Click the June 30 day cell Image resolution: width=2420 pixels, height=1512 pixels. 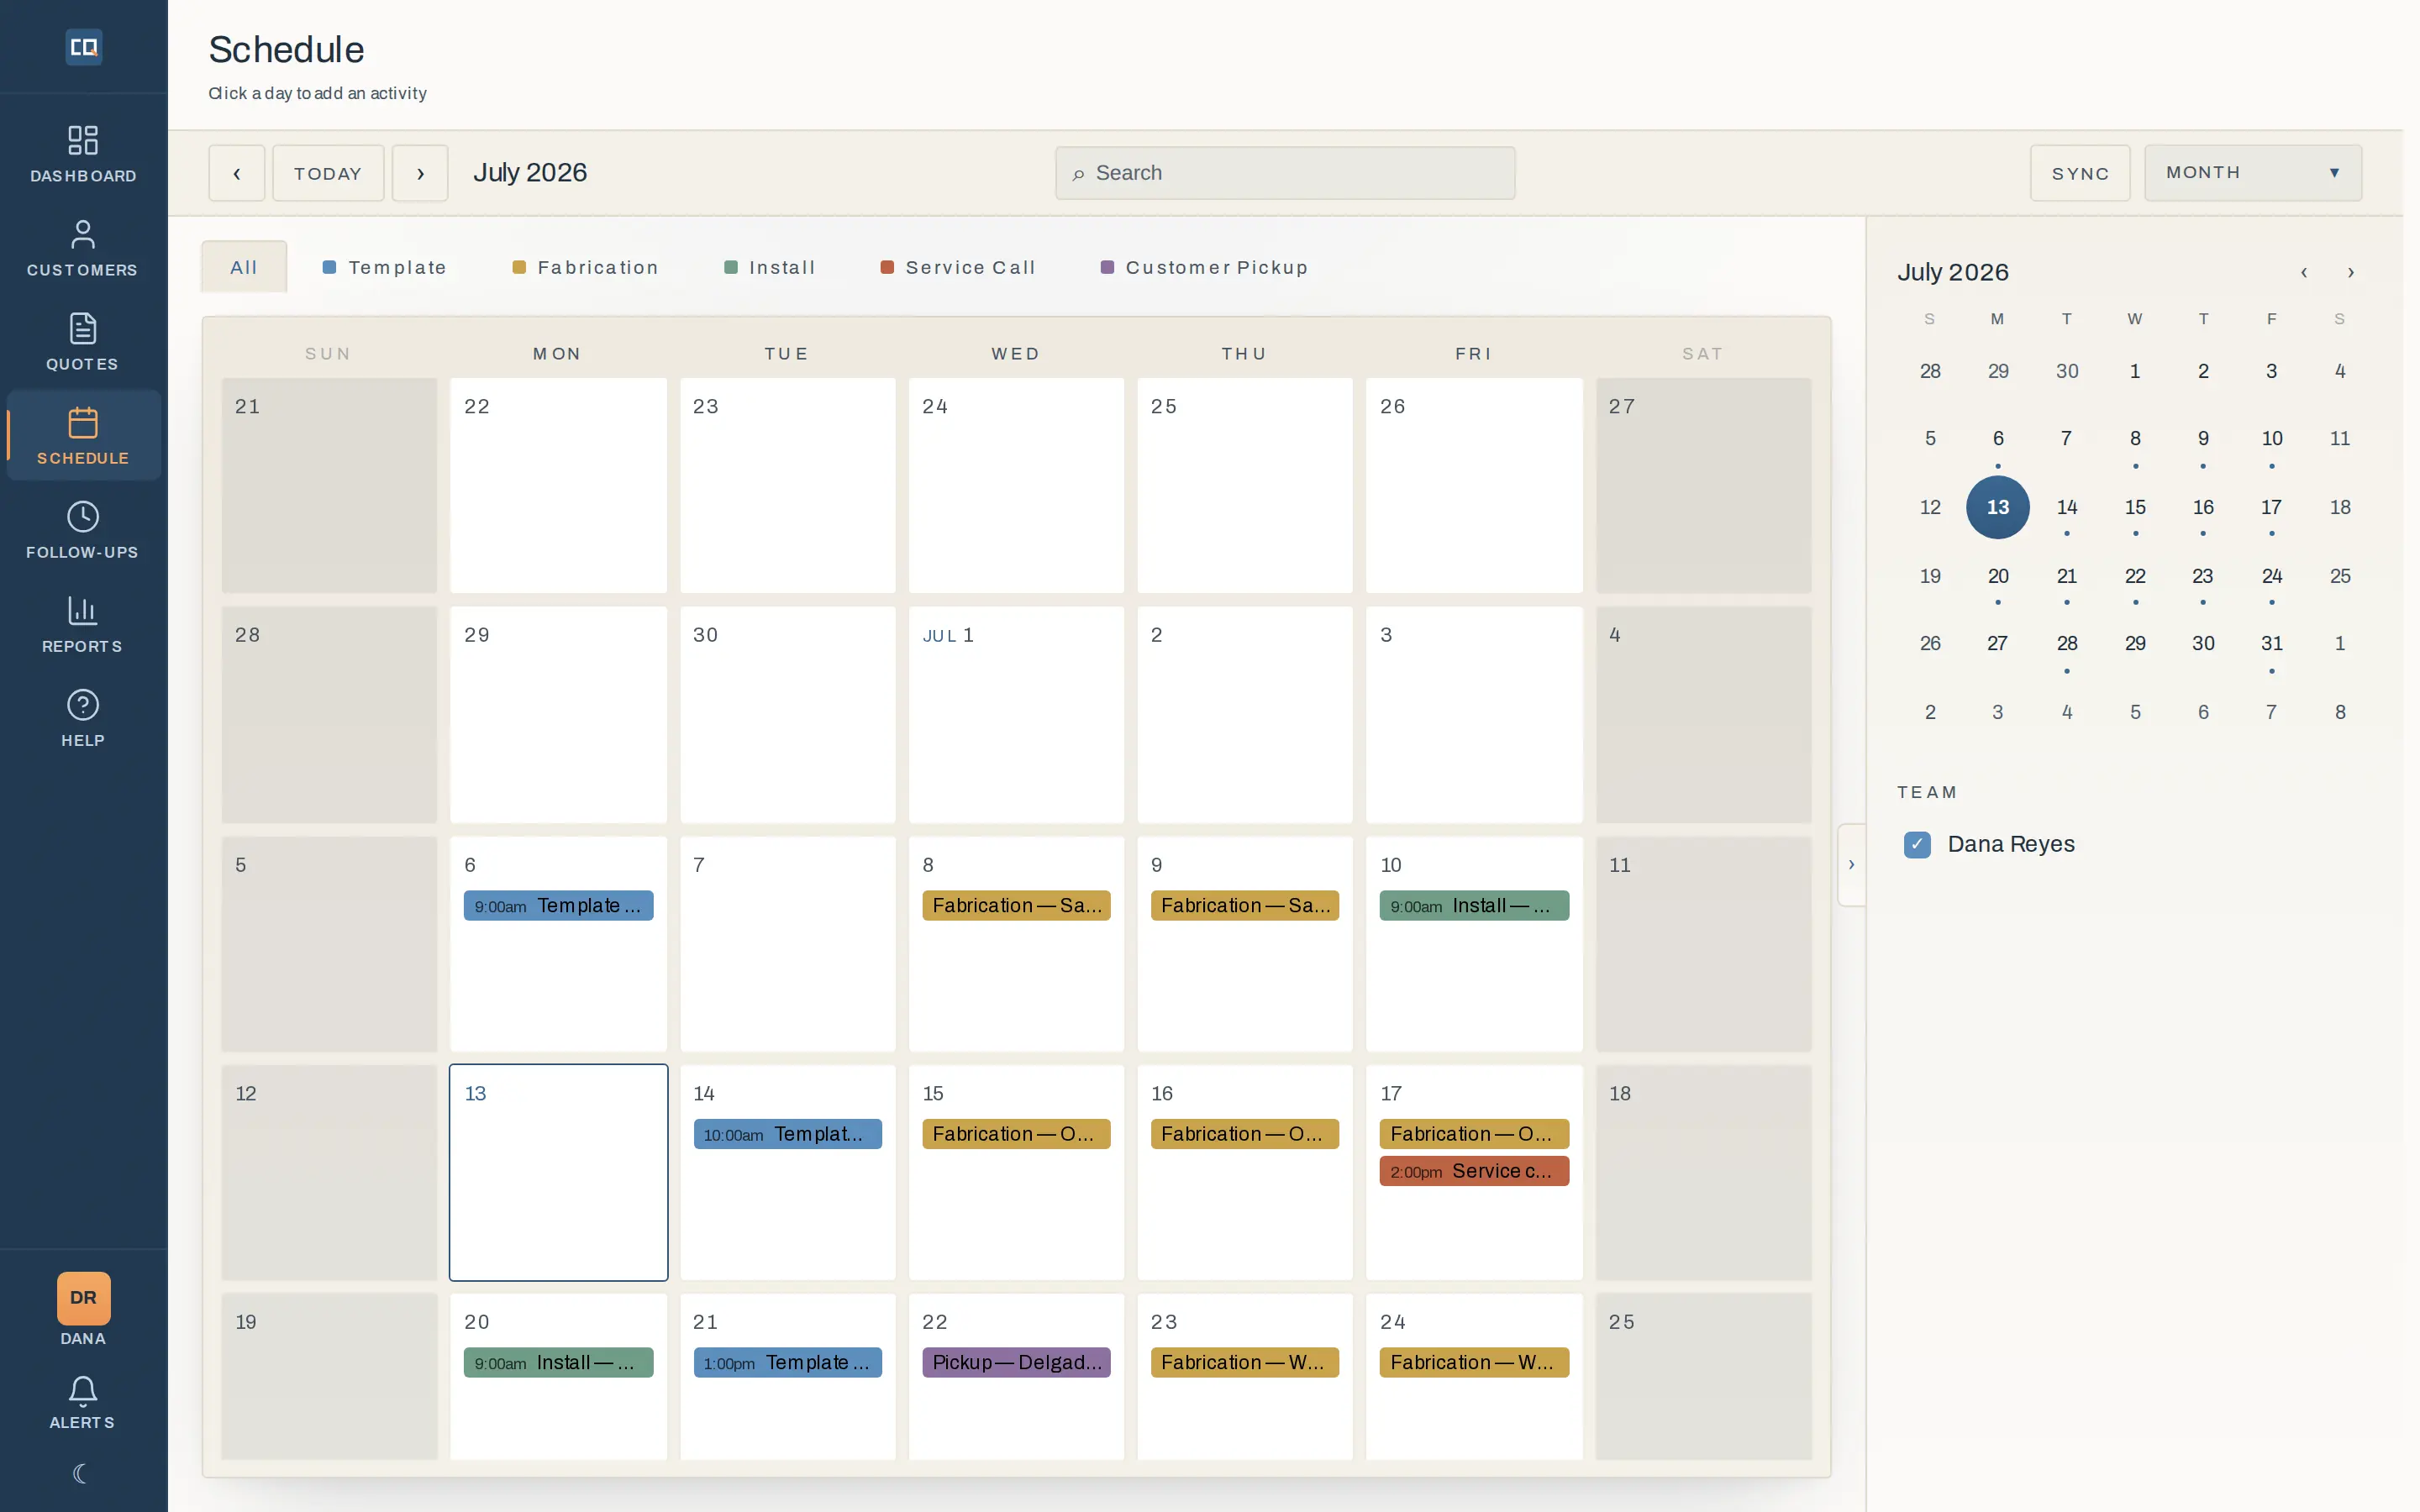(x=788, y=715)
